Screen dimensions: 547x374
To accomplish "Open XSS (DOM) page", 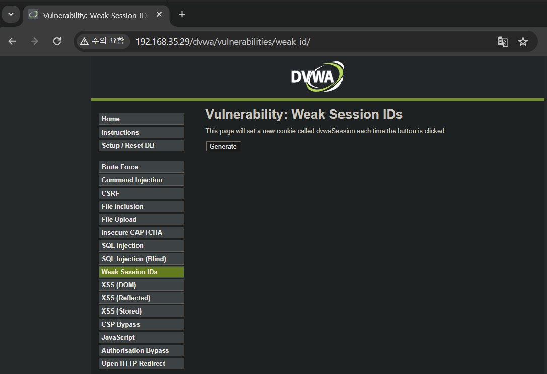I will pos(142,285).
